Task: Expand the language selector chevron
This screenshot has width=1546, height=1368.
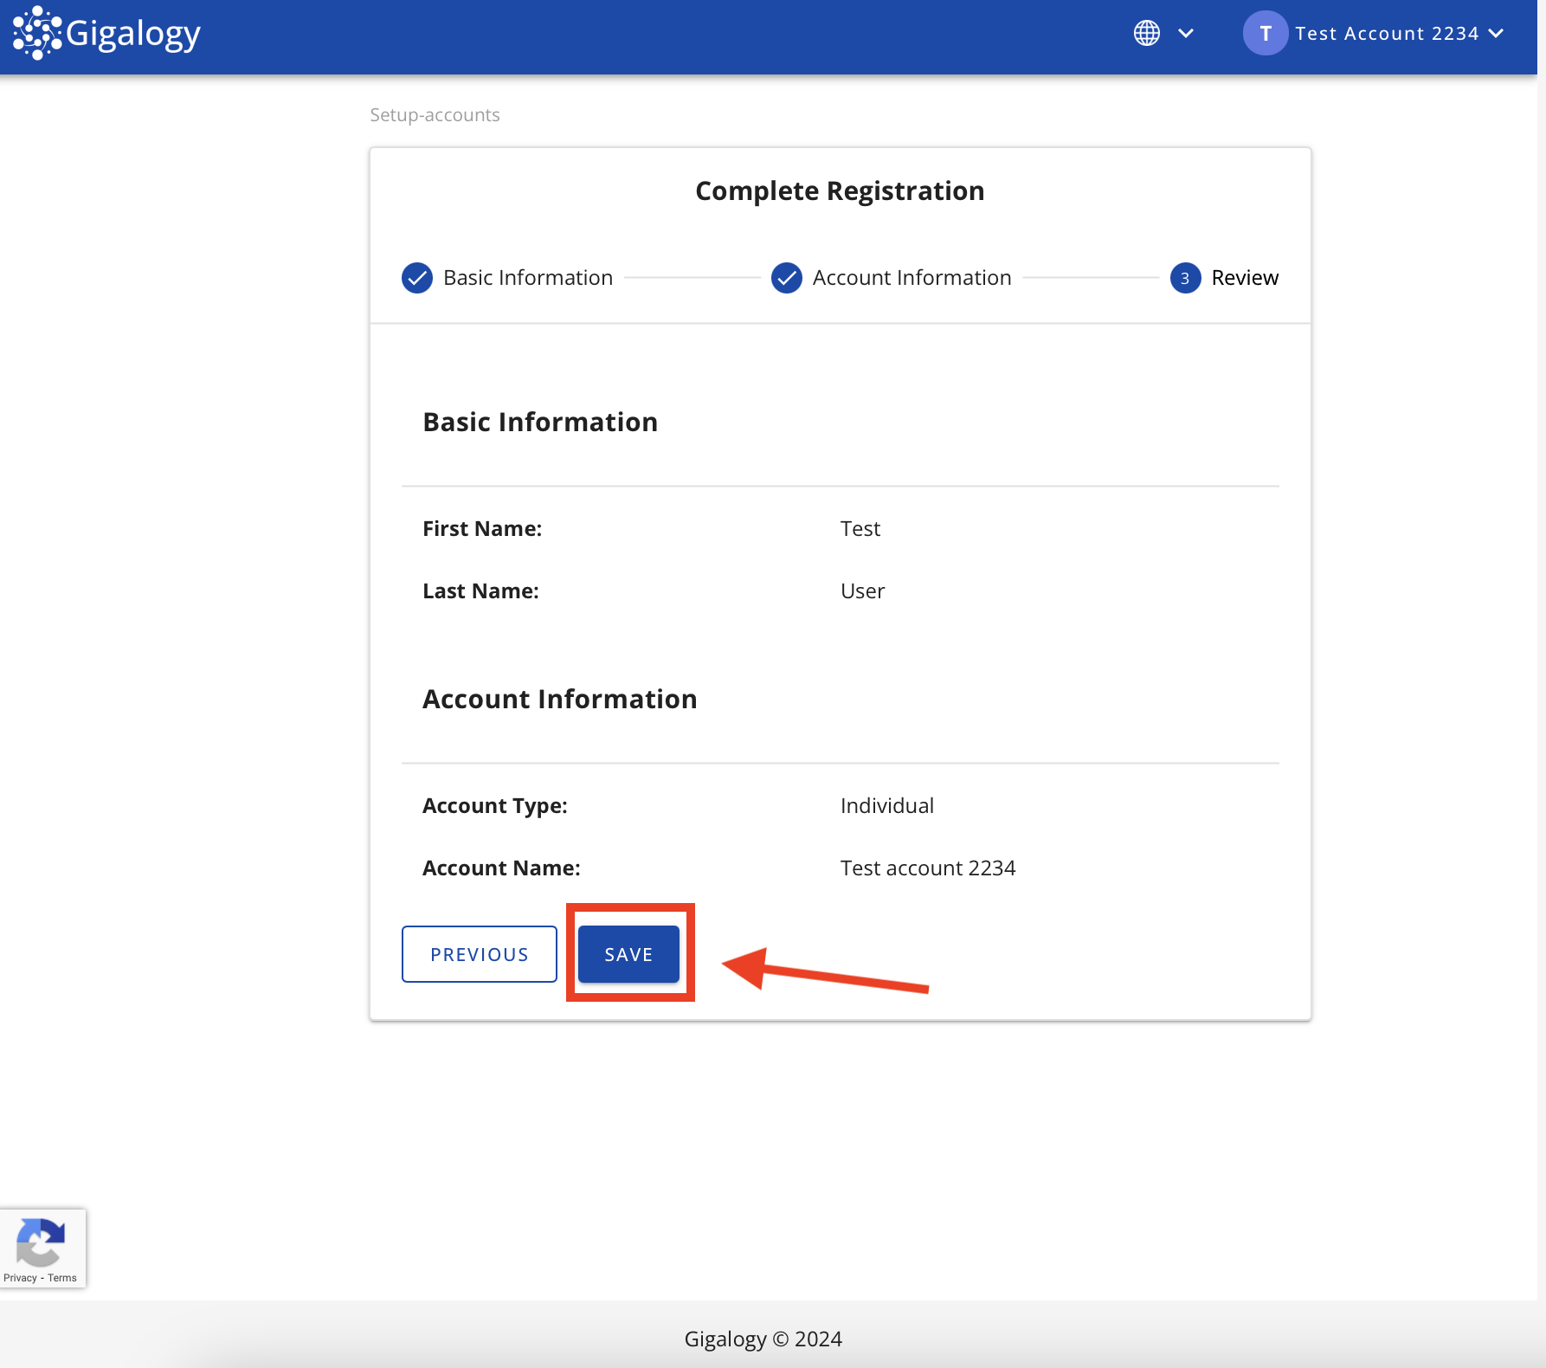Action: (1186, 34)
